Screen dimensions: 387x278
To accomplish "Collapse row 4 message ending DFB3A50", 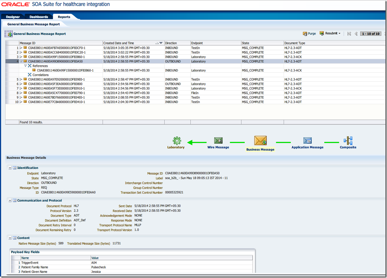I will point(21,61).
